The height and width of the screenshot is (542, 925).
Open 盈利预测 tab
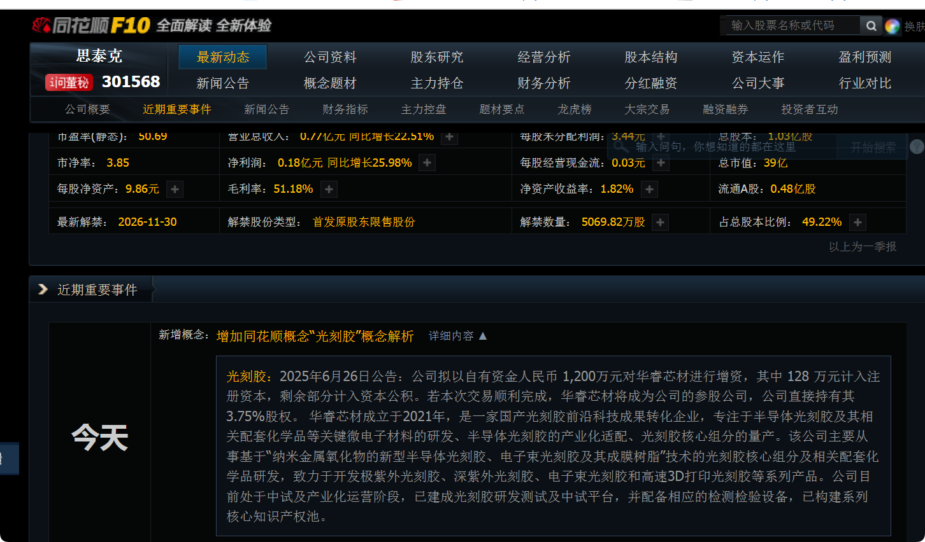[865, 57]
